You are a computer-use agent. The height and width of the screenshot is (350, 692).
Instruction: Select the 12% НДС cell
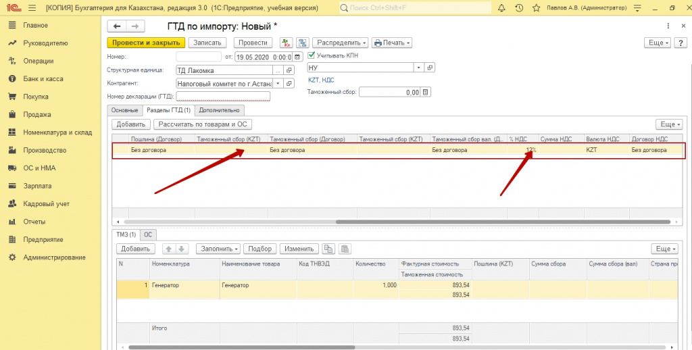[x=522, y=150]
